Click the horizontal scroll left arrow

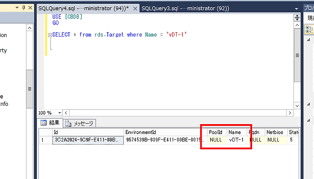coord(66,113)
